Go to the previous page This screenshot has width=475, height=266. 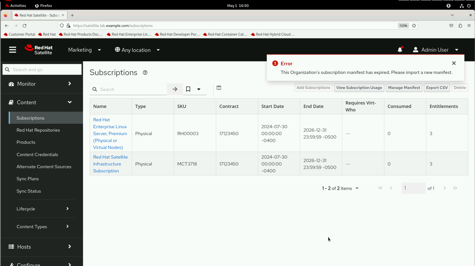coord(391,188)
